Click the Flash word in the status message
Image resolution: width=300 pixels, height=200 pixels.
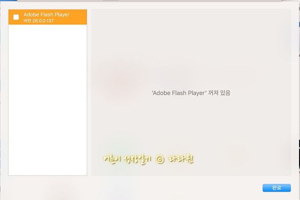[179, 93]
